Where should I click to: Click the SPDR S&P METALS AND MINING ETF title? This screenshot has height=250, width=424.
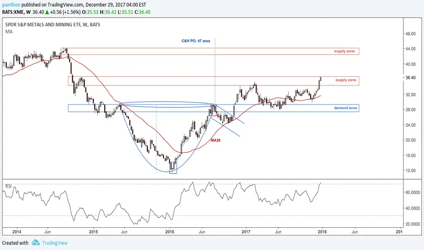tap(53, 25)
